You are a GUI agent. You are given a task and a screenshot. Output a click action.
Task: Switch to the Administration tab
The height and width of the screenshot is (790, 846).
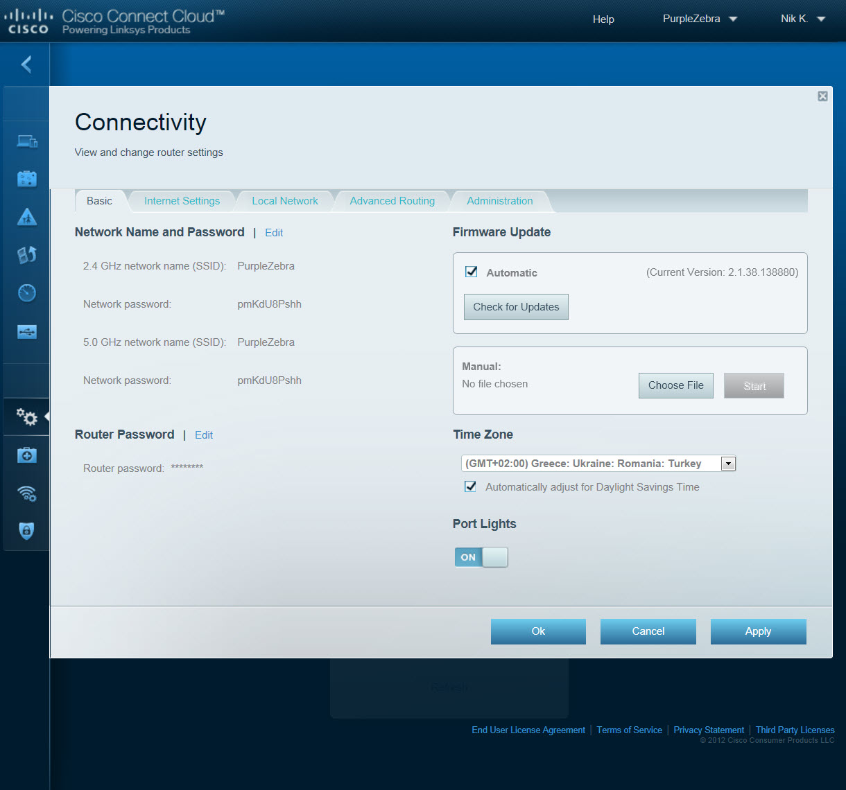[500, 201]
